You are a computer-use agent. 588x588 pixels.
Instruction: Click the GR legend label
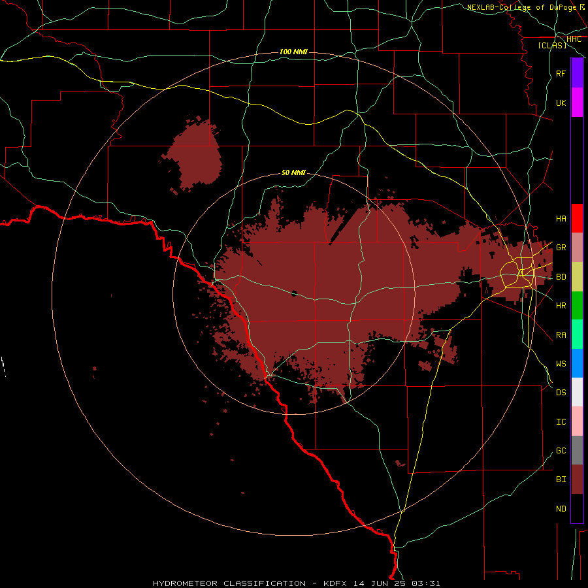[561, 248]
